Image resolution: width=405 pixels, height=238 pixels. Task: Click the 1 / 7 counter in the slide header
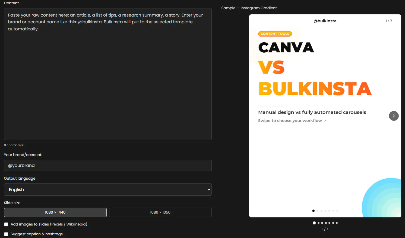click(389, 21)
